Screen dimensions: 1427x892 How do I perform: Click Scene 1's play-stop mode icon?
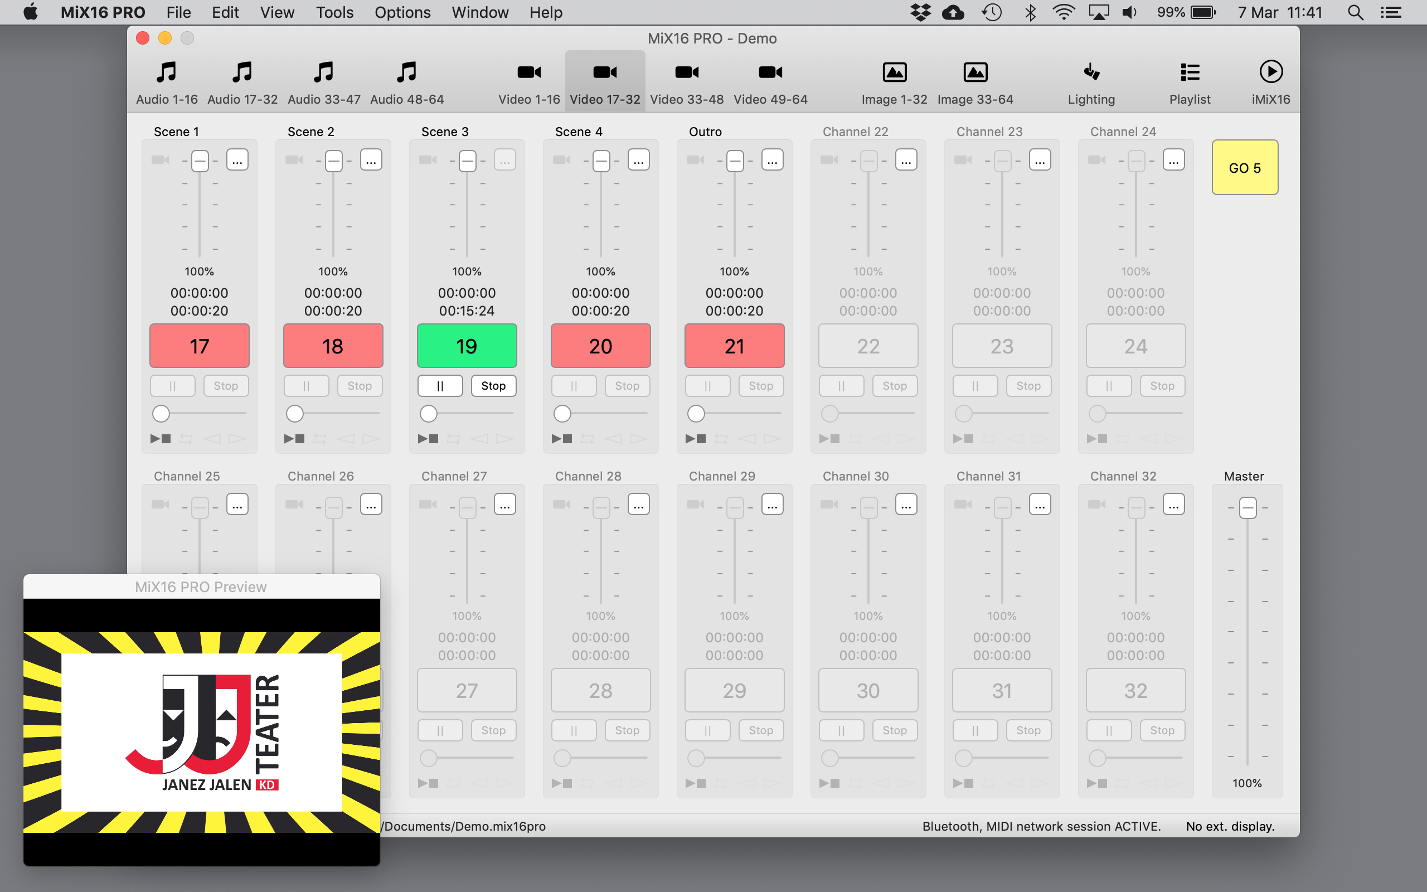point(161,439)
